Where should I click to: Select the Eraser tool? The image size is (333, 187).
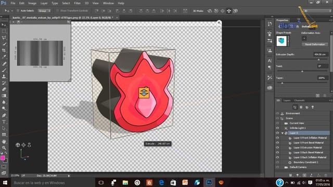click(4, 89)
